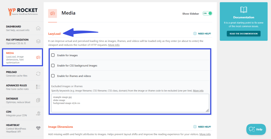The height and width of the screenshot is (139, 271).
Task: Click the Preload refresh icon
Action: click(x=38, y=74)
